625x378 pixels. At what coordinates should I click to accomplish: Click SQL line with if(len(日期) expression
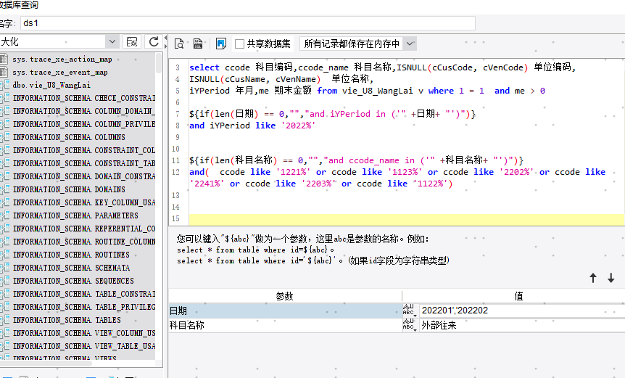click(x=332, y=114)
